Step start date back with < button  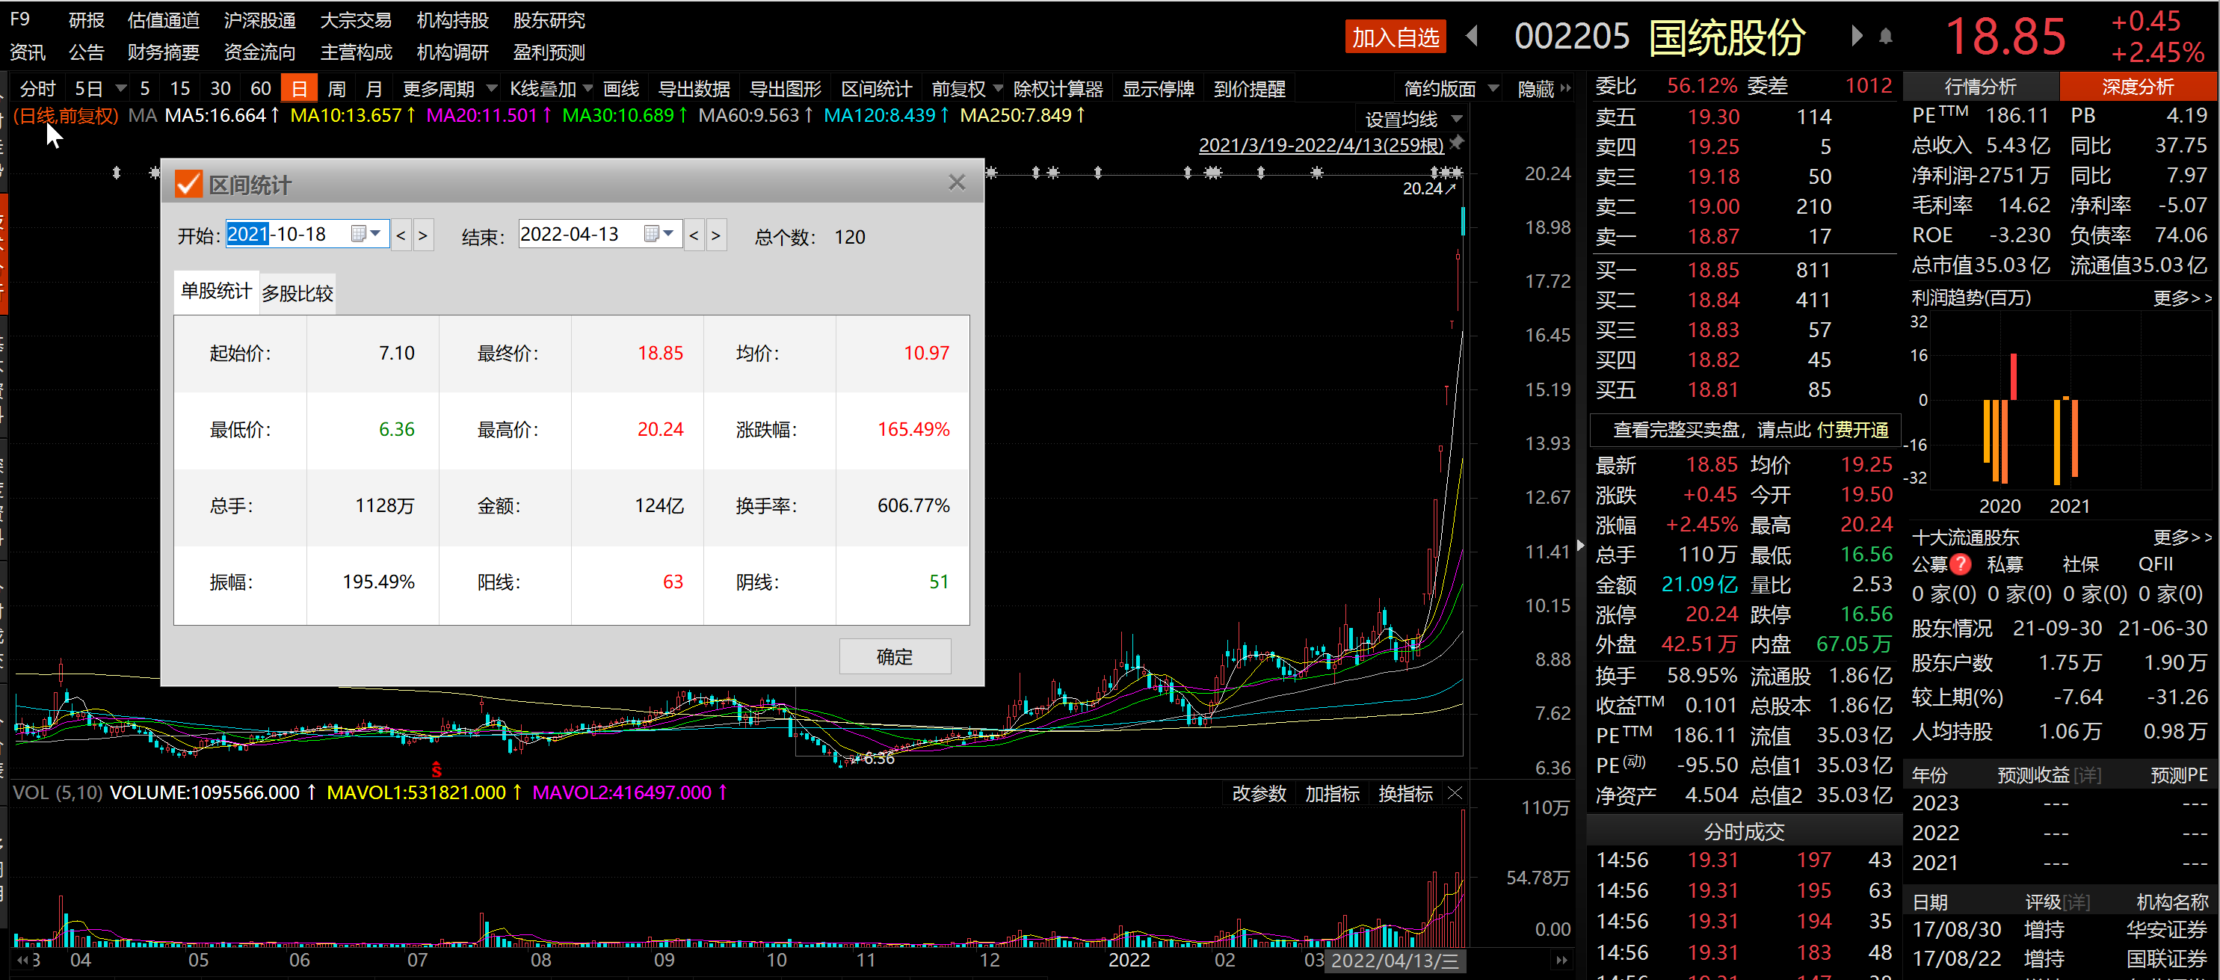point(401,235)
